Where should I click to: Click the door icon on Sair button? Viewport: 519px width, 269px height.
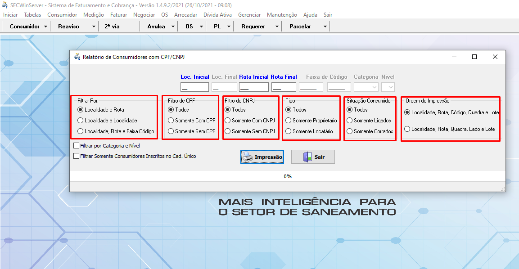307,157
